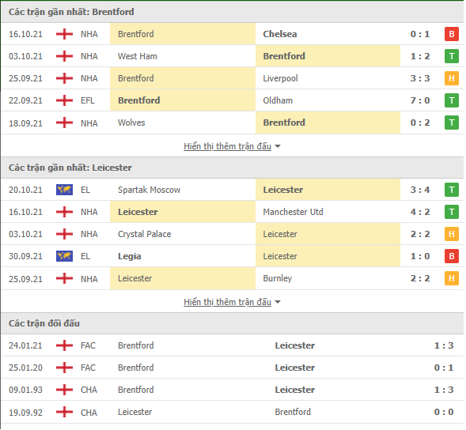This screenshot has height=430, width=466.
Task: Click the Europa League icon for Spartak Moscow match
Action: click(x=65, y=190)
